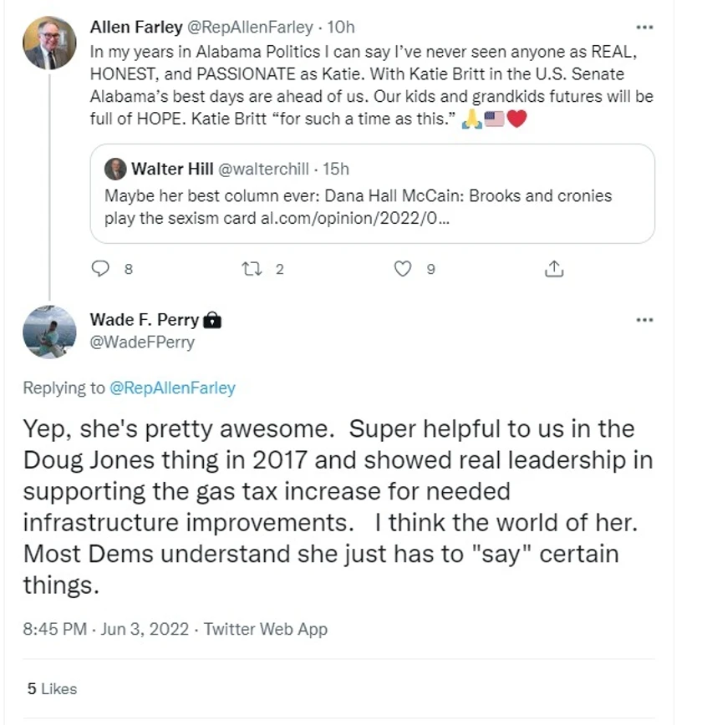Click the 8:45 PM · Jun 3, 2022 timestamp
Viewport: 702px width, 725px height.
pos(109,629)
